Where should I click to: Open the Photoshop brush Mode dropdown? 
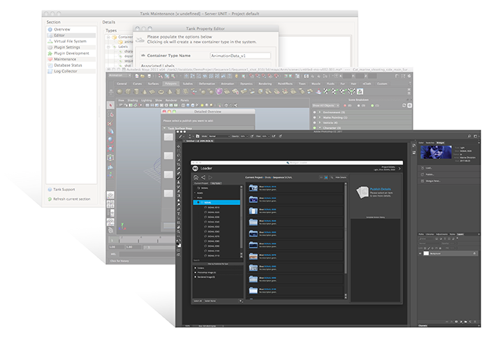click(x=219, y=136)
